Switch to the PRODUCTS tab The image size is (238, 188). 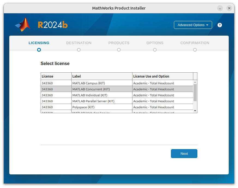coord(119,43)
